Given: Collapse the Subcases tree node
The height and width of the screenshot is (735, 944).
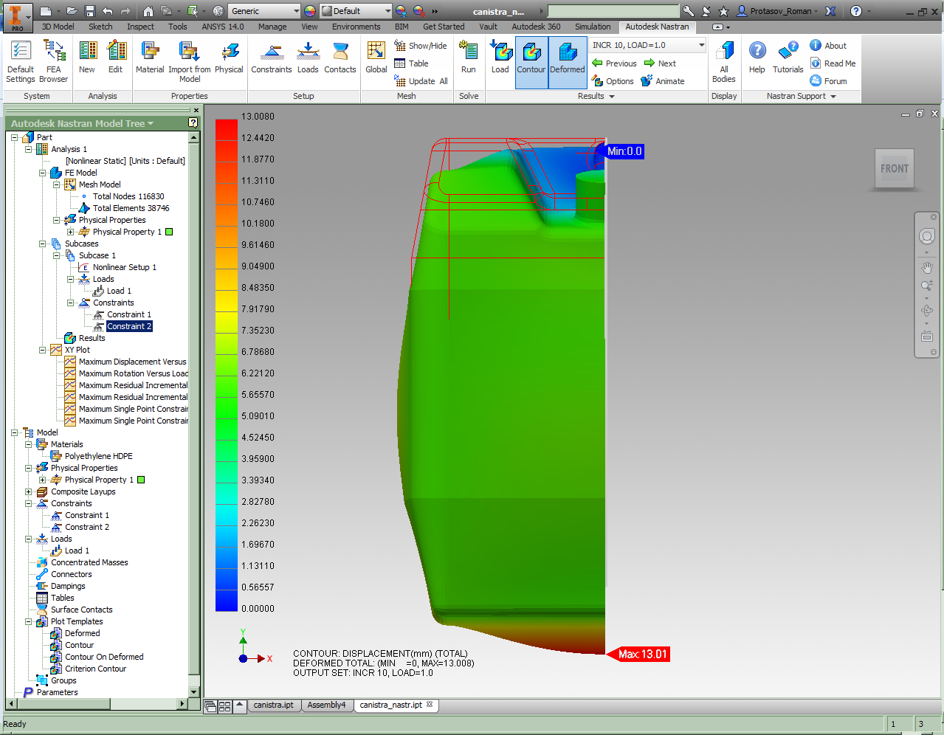Looking at the screenshot, I should [43, 244].
